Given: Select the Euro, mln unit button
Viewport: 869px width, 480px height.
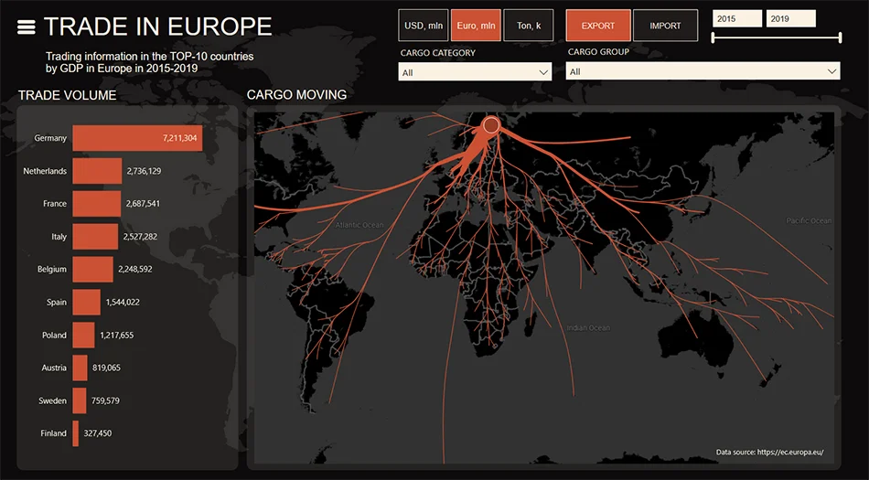Looking at the screenshot, I should (x=476, y=26).
